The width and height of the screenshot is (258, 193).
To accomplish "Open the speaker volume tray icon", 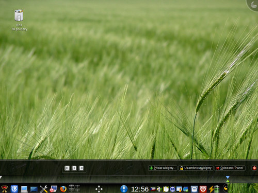I will [159, 189].
